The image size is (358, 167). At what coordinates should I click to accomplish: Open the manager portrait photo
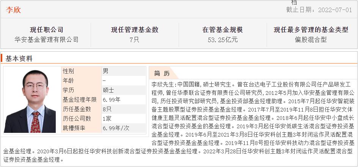point(30,101)
